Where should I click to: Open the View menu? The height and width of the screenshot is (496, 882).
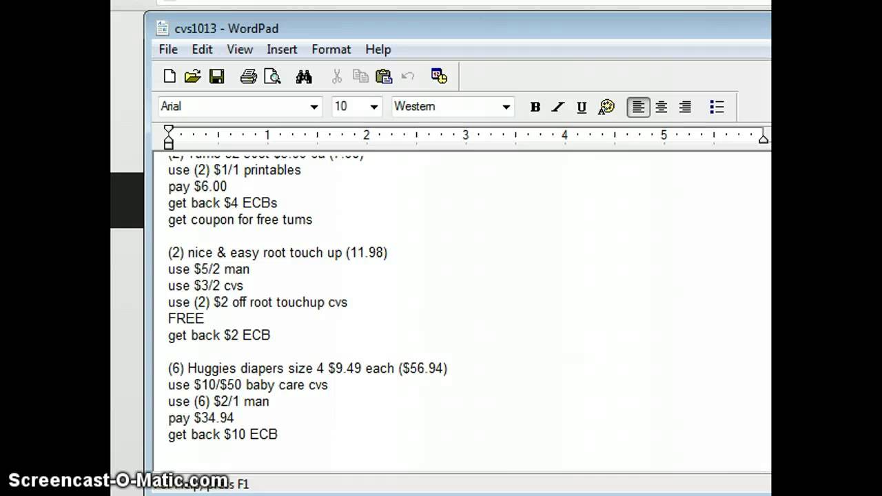coord(240,50)
